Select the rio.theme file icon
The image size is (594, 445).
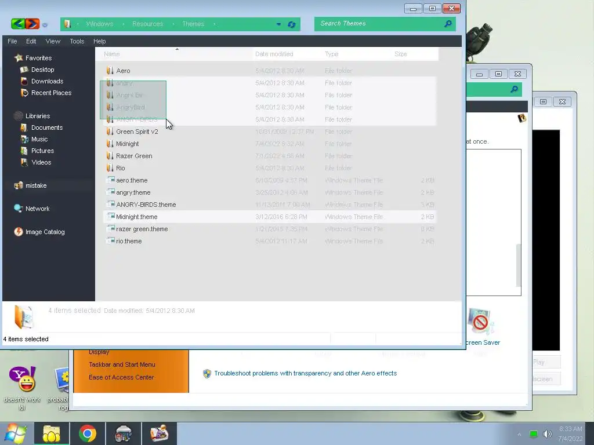click(110, 240)
